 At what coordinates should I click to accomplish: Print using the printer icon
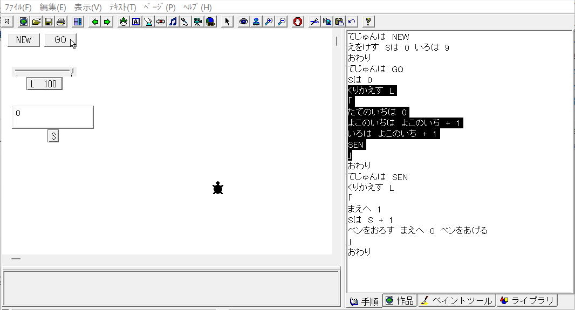[61, 22]
